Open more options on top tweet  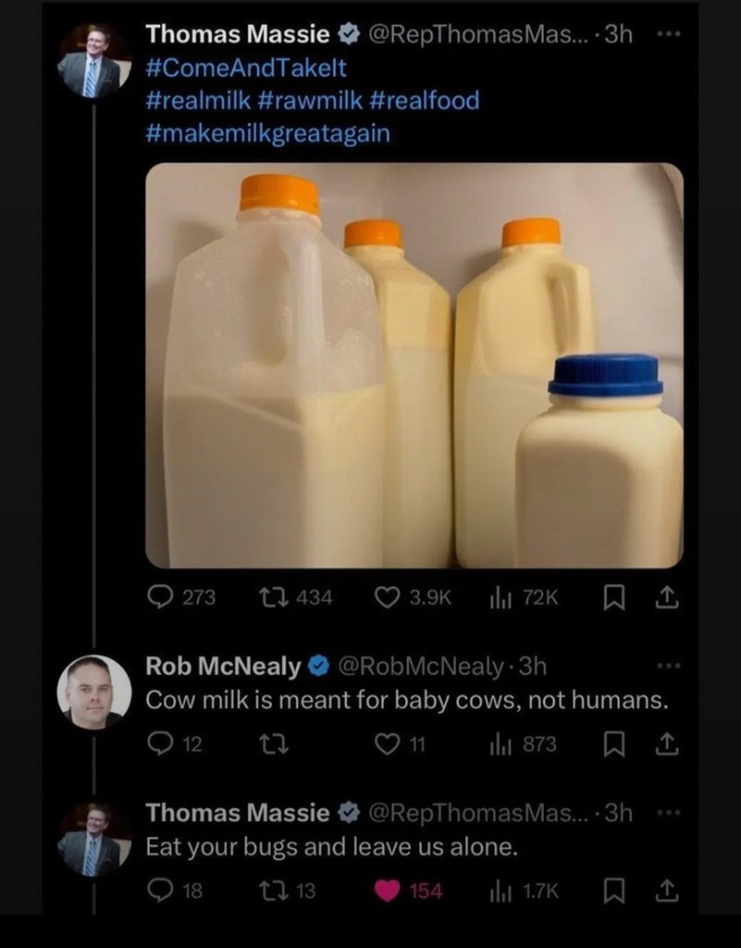(666, 35)
